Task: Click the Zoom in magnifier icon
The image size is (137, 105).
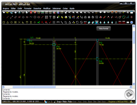Action: [77, 12]
